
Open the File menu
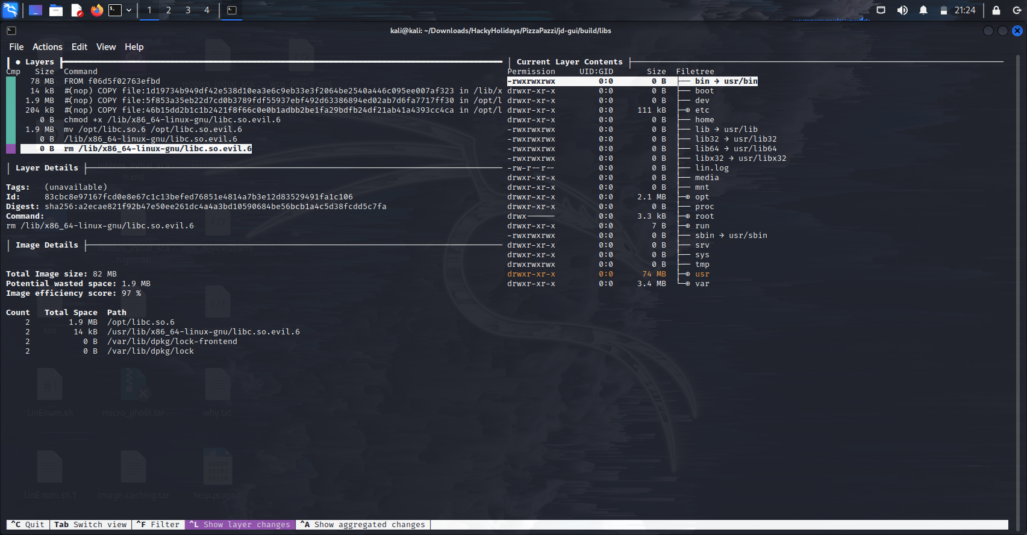(x=16, y=47)
